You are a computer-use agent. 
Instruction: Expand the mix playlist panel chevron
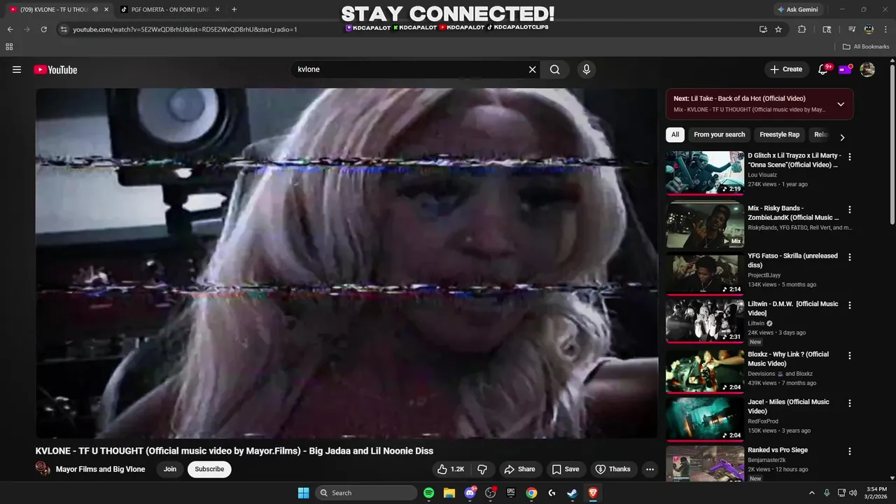(841, 104)
